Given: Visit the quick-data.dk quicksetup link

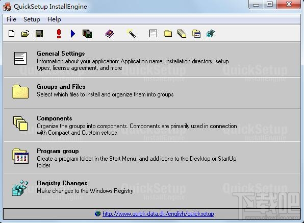Looking at the screenshot, I should (x=158, y=214).
